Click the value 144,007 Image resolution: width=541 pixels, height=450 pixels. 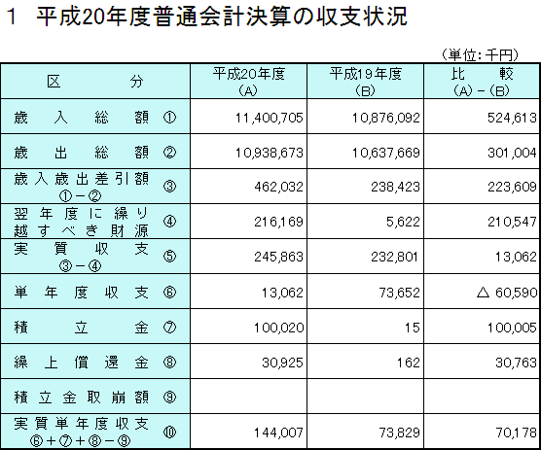[x=279, y=433]
